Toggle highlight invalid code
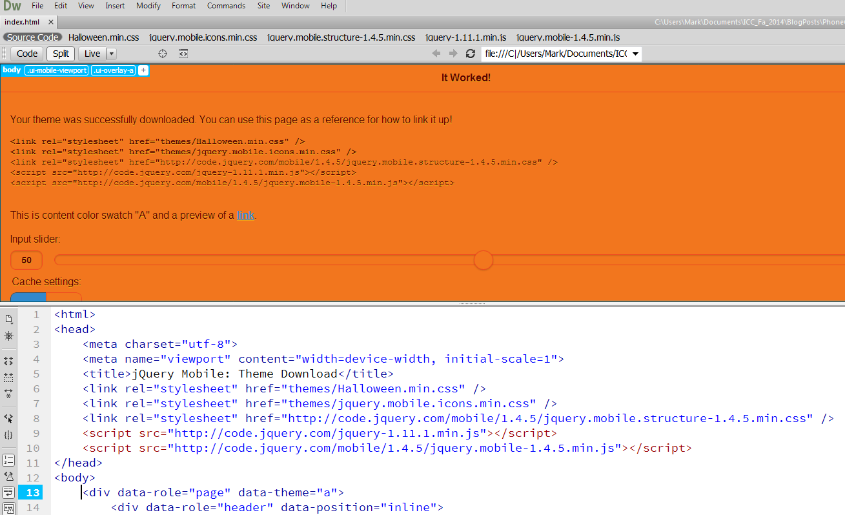This screenshot has height=515, width=845. 9,476
